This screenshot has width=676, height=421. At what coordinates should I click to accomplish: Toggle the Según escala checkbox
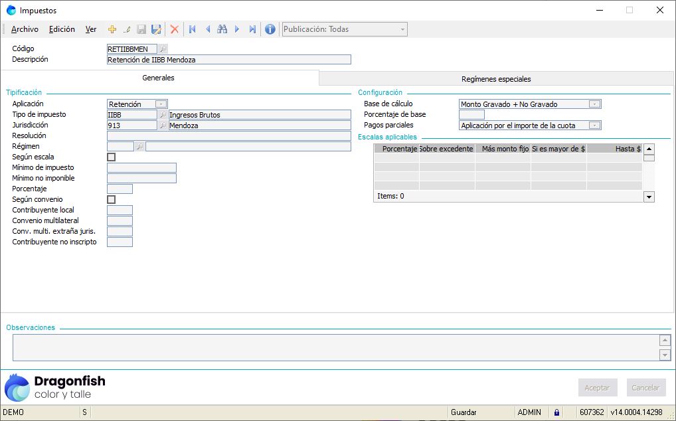point(112,157)
